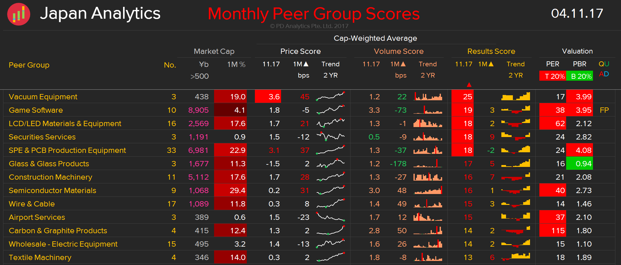
Task: Open the Glass & Glass Products peer group
Action: [x=49, y=164]
